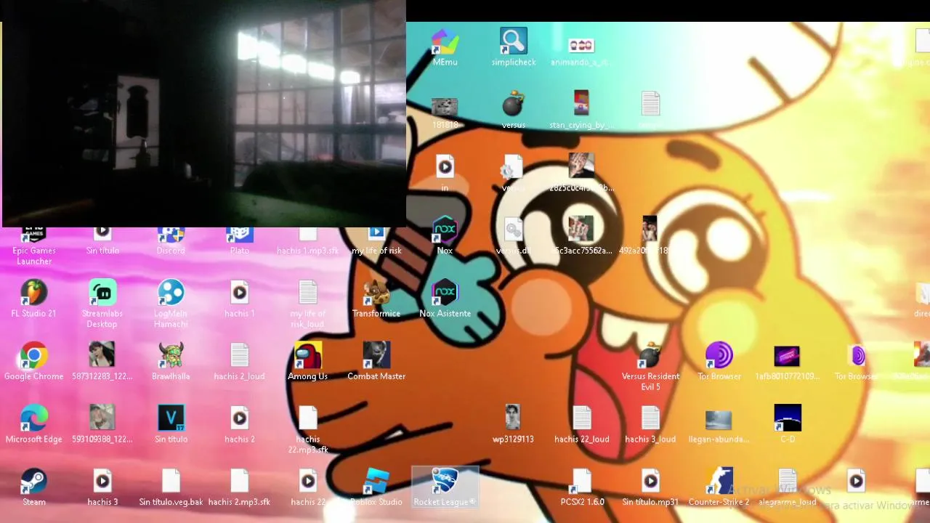
Task: Open Microsoft Edge shortcut
Action: click(33, 425)
